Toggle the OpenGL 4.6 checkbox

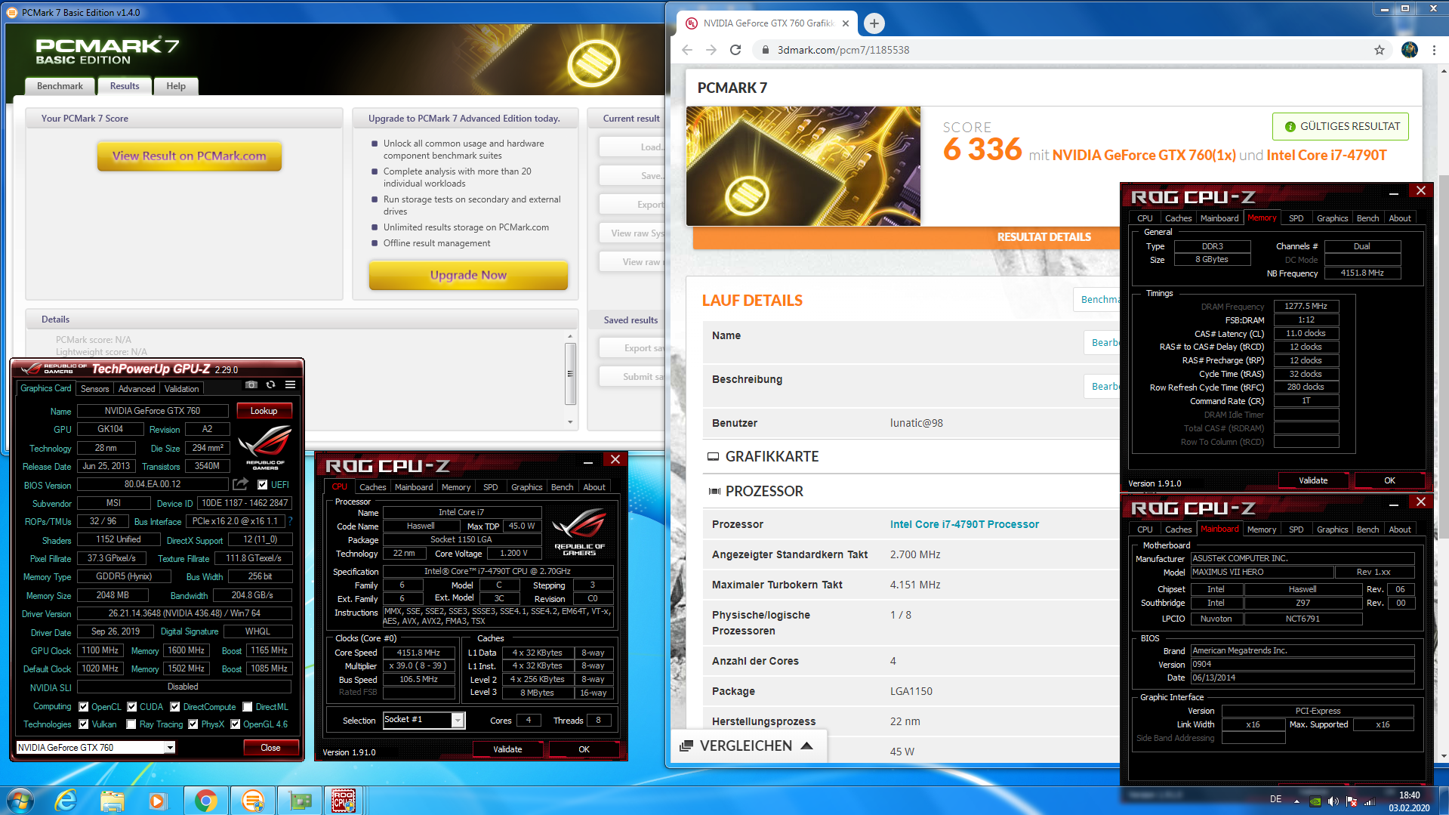[236, 724]
